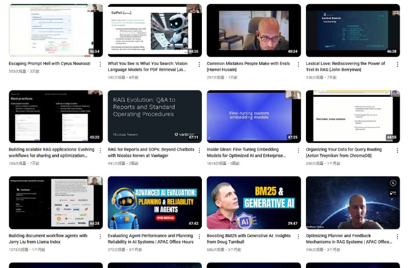
Task: Play the BM25 & Generative AI thumbnail
Action: [x=254, y=203]
